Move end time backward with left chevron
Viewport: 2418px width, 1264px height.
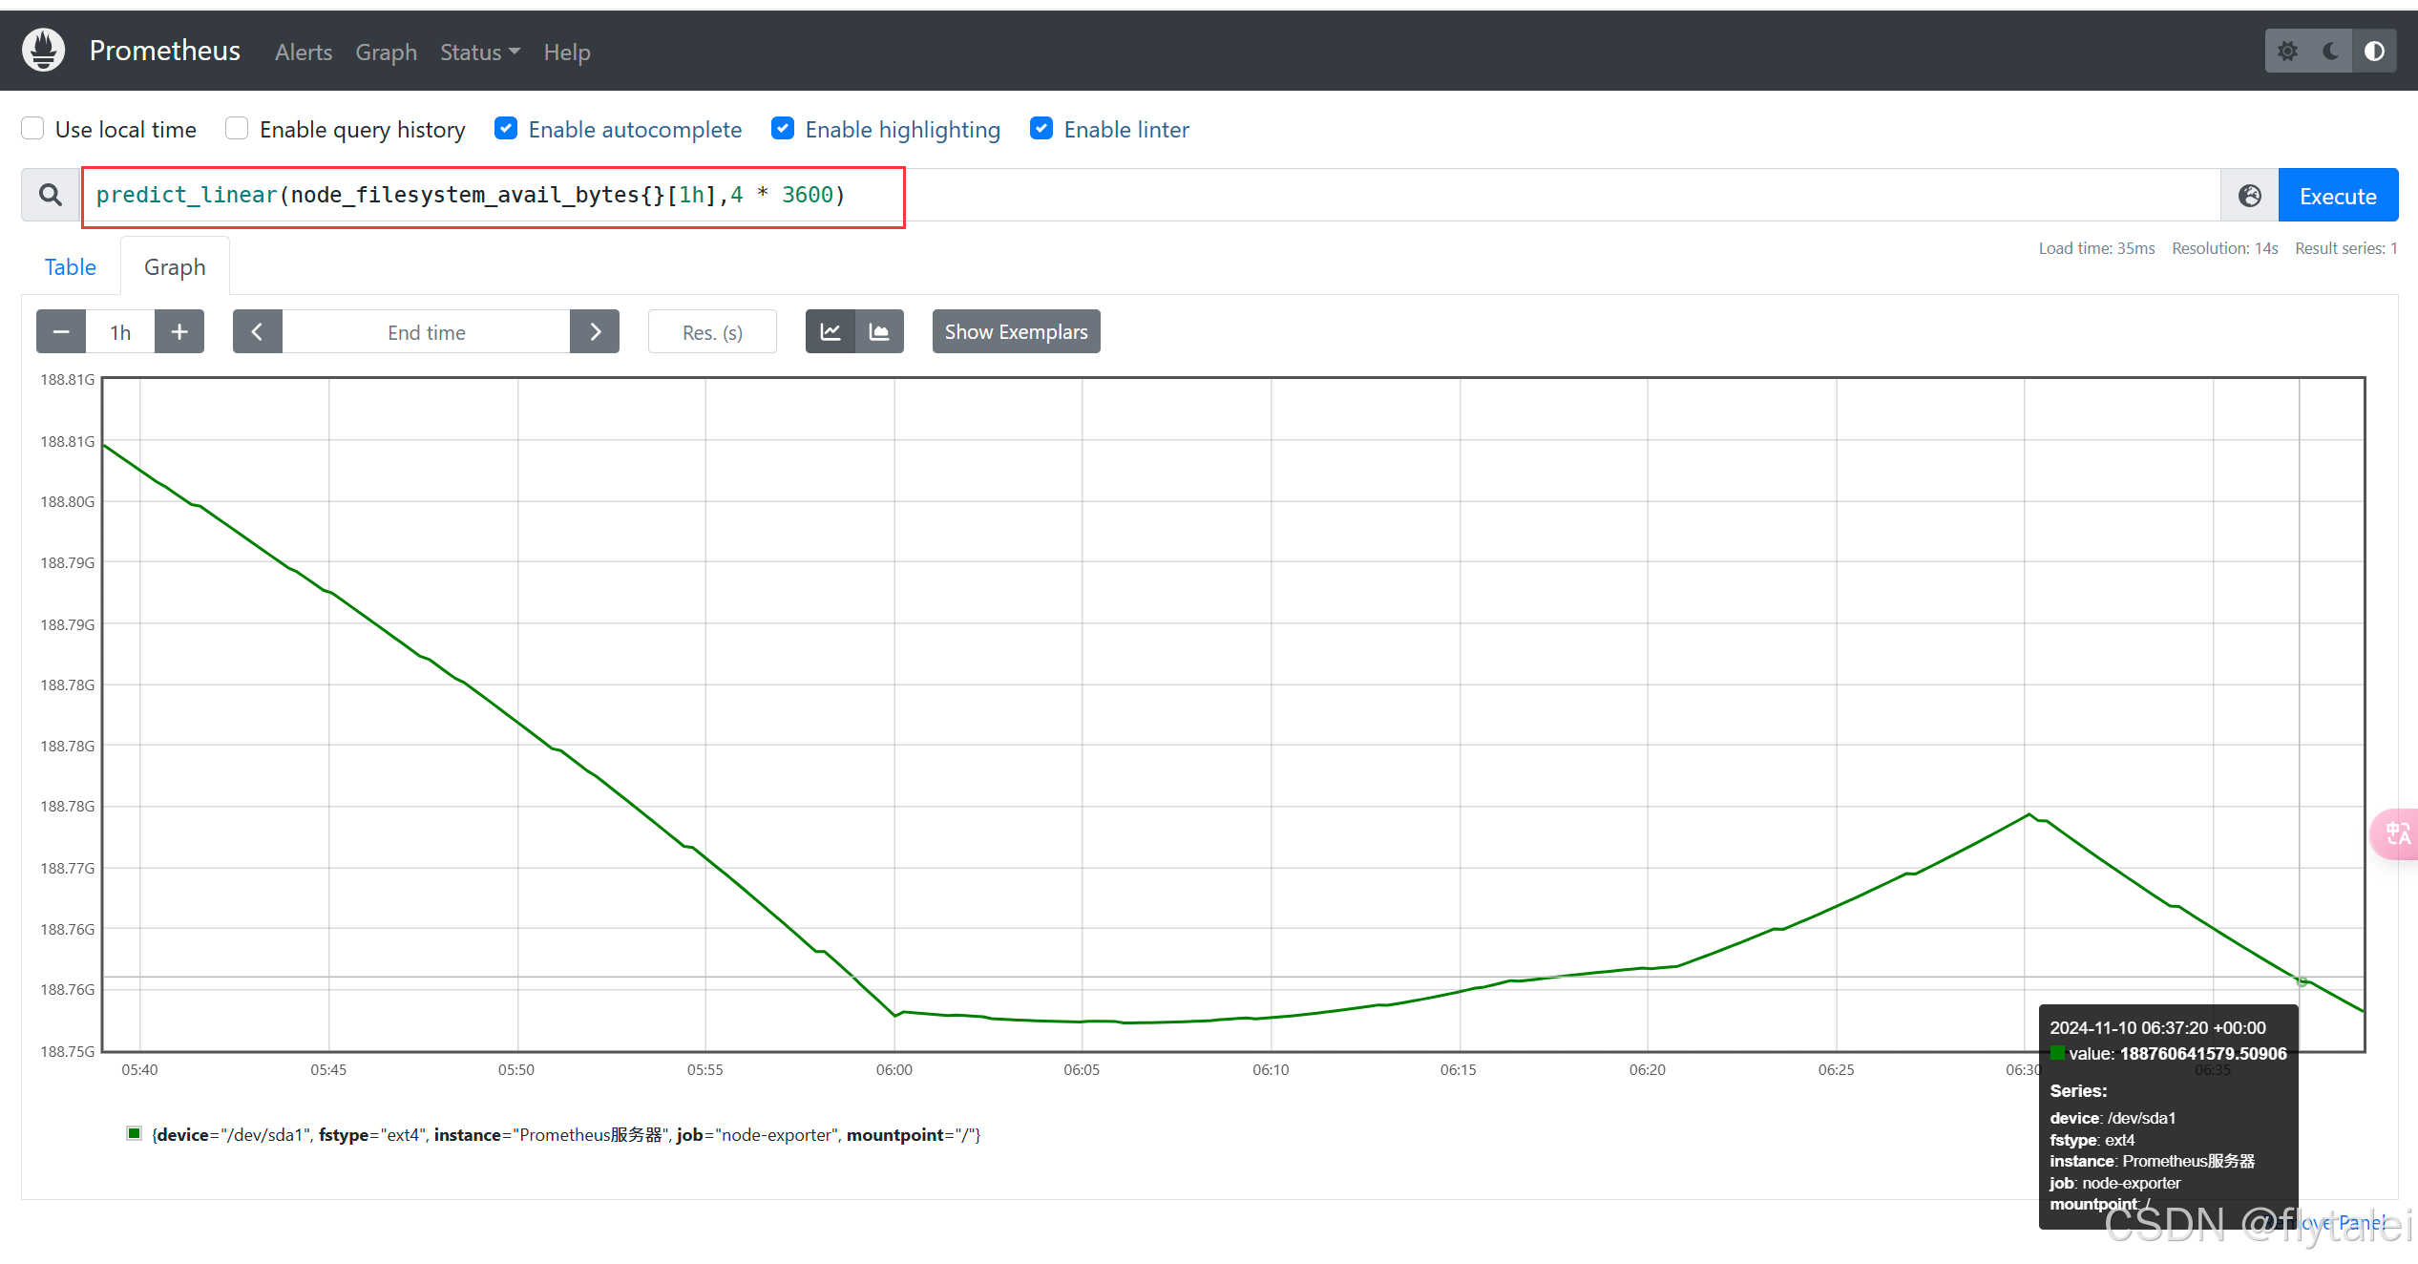257,332
